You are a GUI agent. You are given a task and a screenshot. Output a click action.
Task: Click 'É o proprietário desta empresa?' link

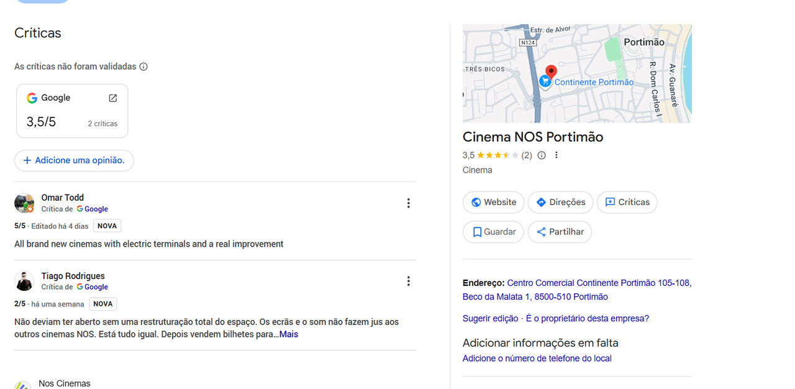point(588,318)
